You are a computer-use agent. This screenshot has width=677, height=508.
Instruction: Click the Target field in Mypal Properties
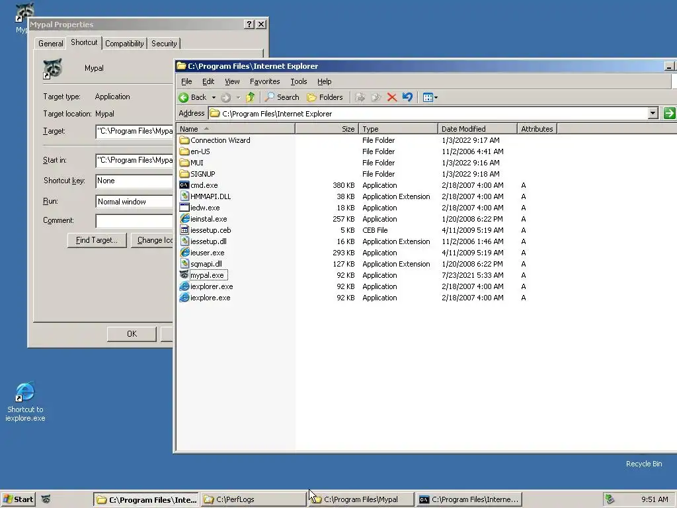coord(134,132)
